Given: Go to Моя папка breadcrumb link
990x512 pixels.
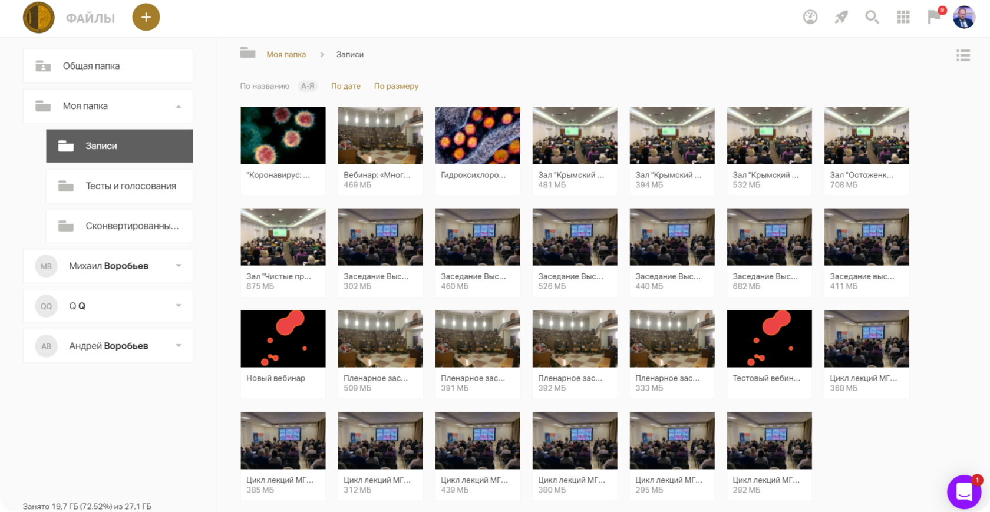Looking at the screenshot, I should coord(286,54).
